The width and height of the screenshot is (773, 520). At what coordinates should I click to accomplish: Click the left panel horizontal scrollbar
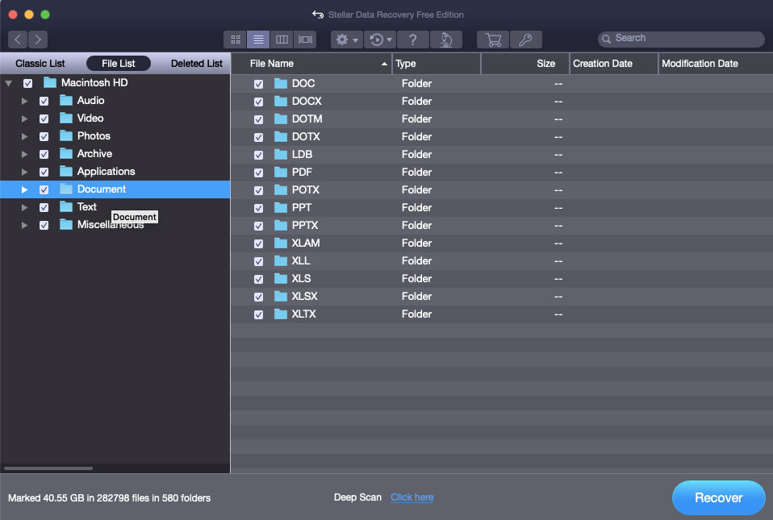(48, 468)
